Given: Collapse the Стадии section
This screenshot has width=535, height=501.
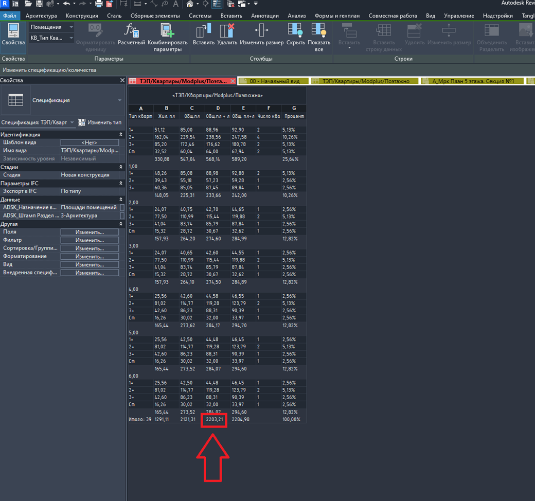Looking at the screenshot, I should 121,167.
